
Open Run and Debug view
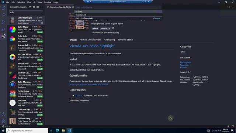click(x=3, y=29)
